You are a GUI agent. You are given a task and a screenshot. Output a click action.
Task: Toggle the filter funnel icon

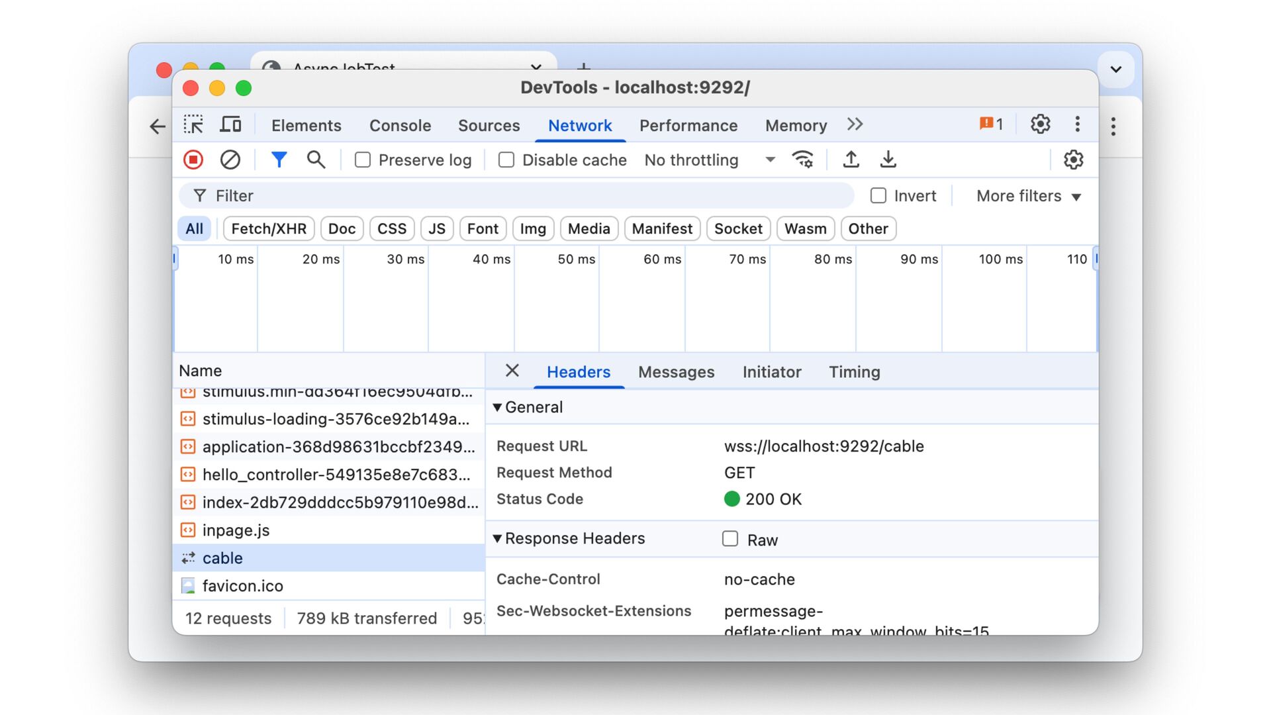[279, 160]
